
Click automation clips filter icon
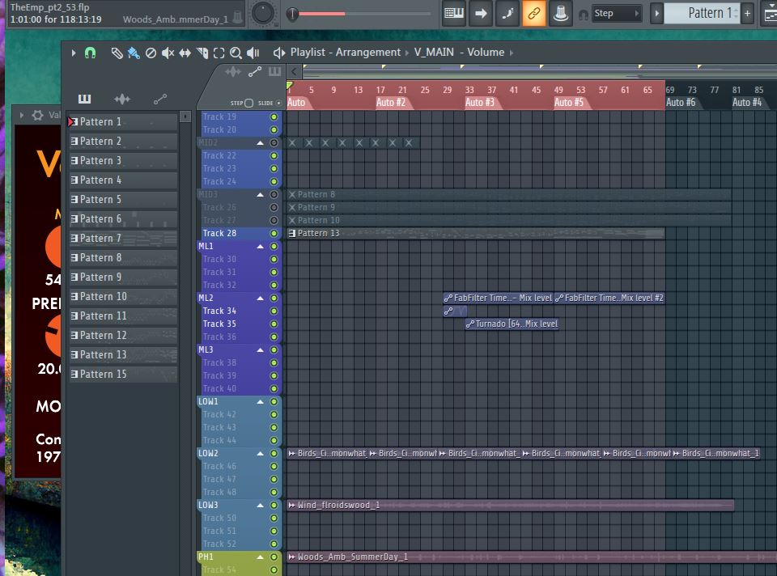pyautogui.click(x=160, y=99)
